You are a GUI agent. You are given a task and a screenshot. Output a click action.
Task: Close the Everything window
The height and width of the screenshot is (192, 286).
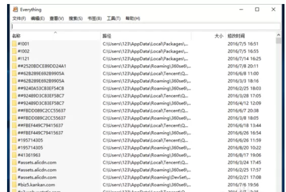(x=273, y=10)
